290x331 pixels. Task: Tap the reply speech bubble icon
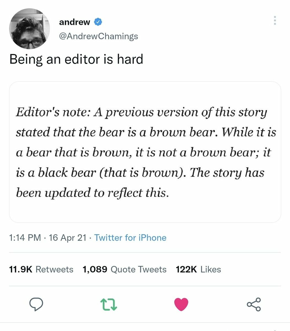click(36, 304)
